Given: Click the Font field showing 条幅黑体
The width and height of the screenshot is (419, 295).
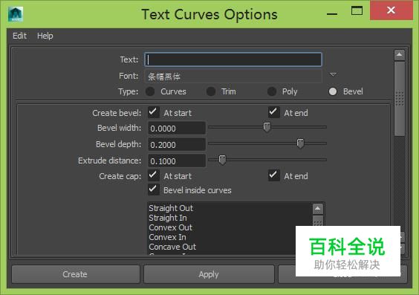Looking at the screenshot, I should [x=233, y=77].
